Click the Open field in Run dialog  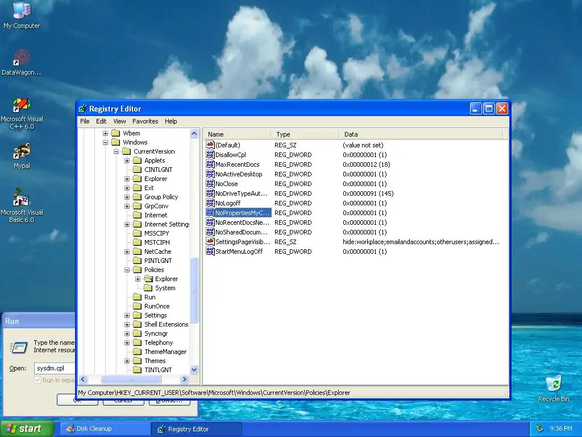coord(55,368)
